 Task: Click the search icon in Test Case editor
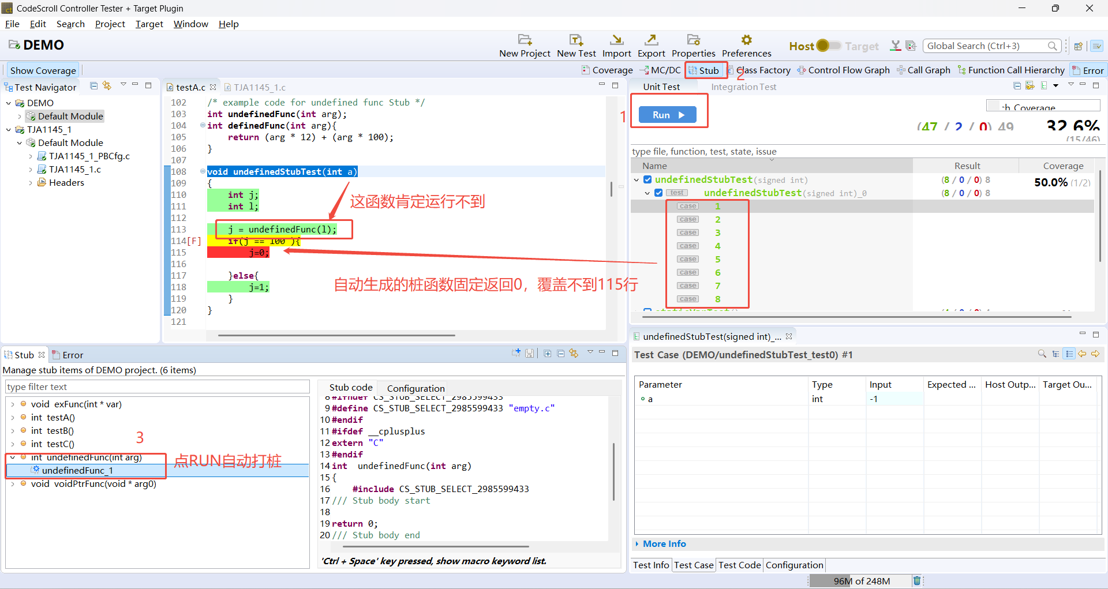coord(1042,354)
